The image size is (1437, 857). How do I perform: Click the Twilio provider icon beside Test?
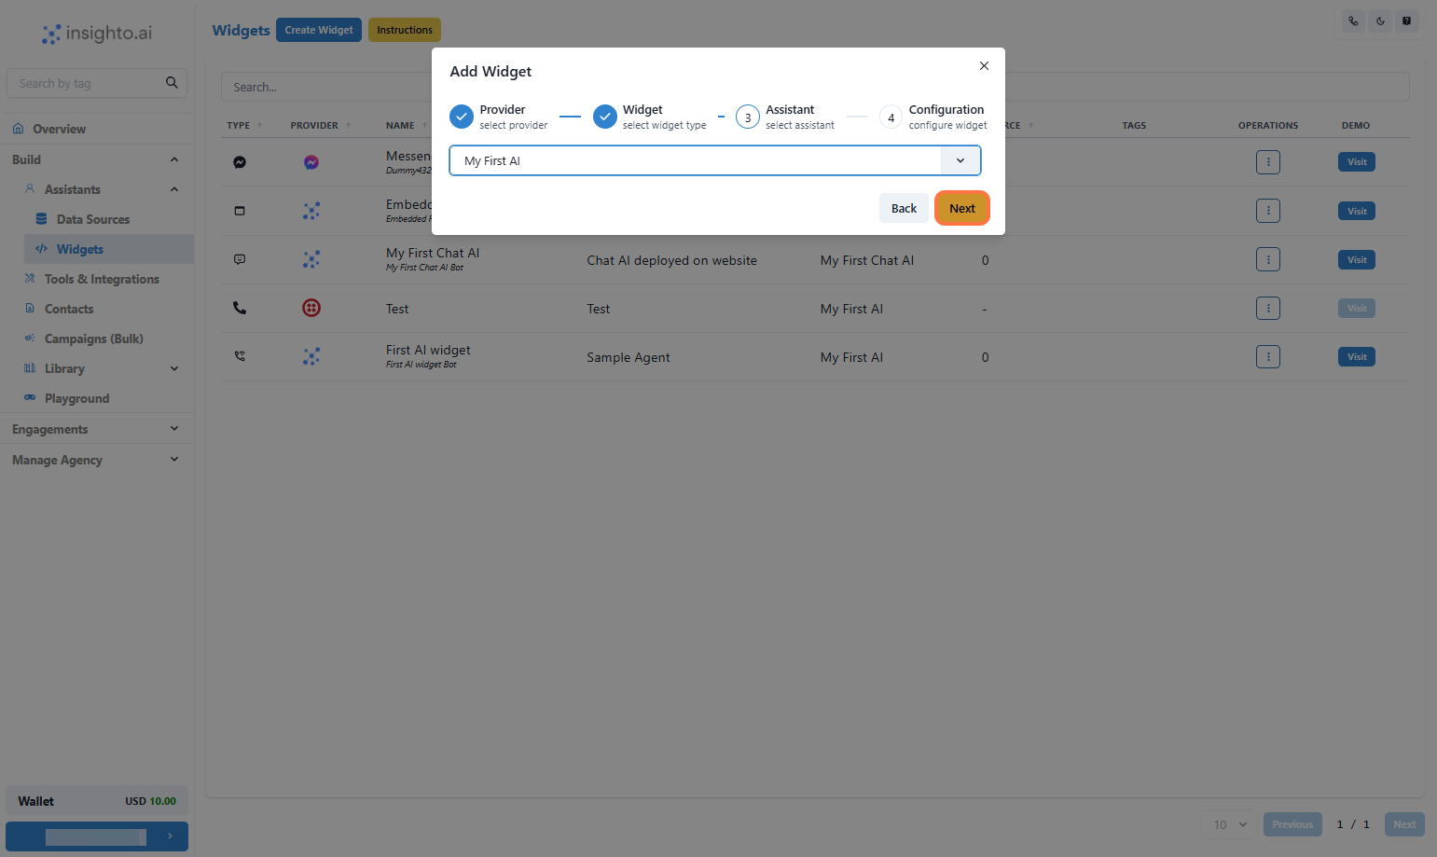(311, 308)
